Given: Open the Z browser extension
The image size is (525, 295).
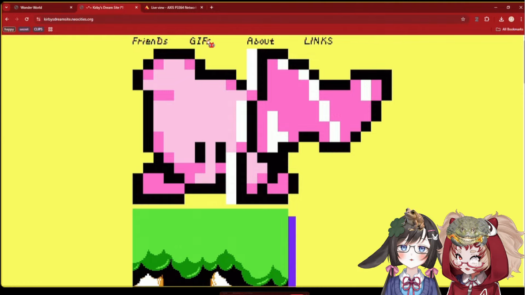Looking at the screenshot, I should [x=477, y=19].
